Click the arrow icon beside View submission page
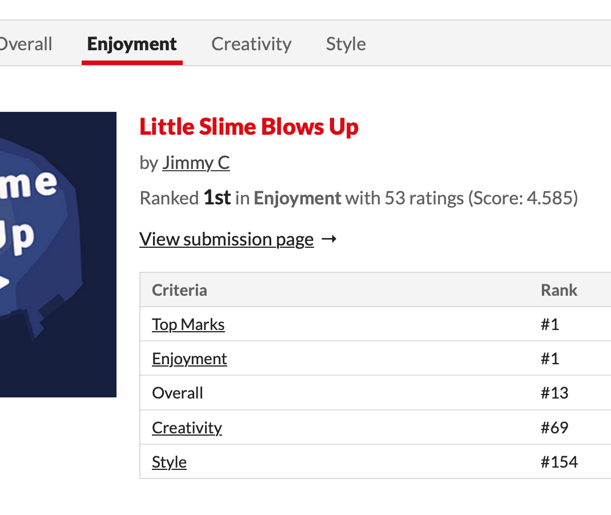The width and height of the screenshot is (611, 515). [x=329, y=239]
